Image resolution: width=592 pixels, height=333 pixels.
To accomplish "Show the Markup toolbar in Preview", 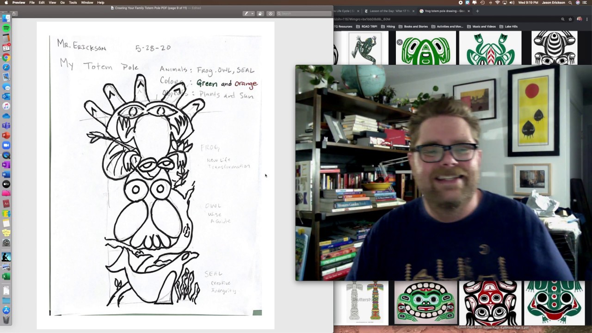I will (x=271, y=13).
